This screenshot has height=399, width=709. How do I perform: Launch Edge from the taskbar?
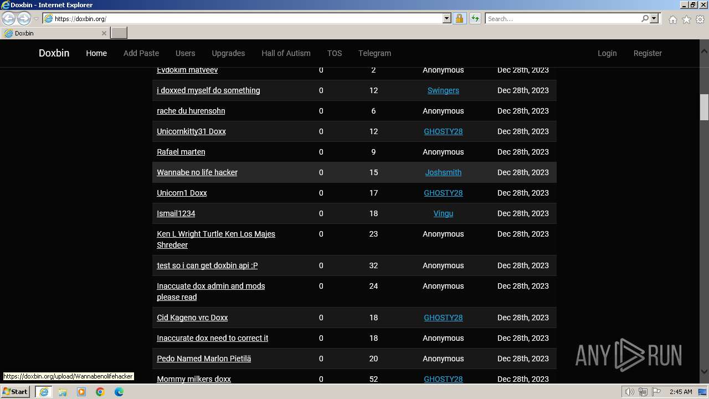(x=119, y=392)
